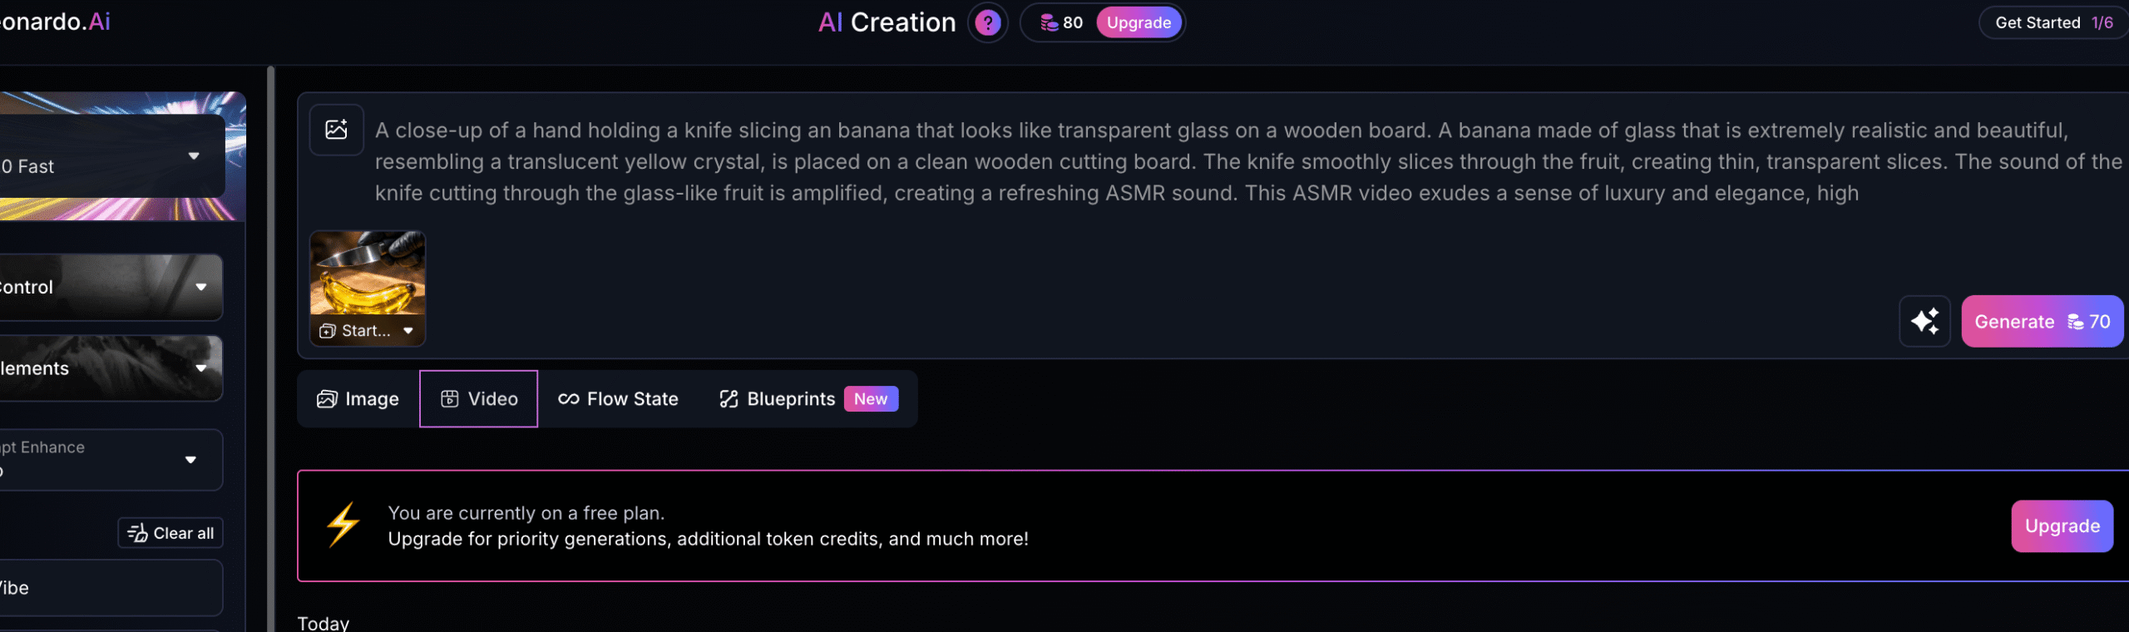Image resolution: width=2129 pixels, height=632 pixels.
Task: Open the Start frame dropdown arrow
Action: [408, 331]
